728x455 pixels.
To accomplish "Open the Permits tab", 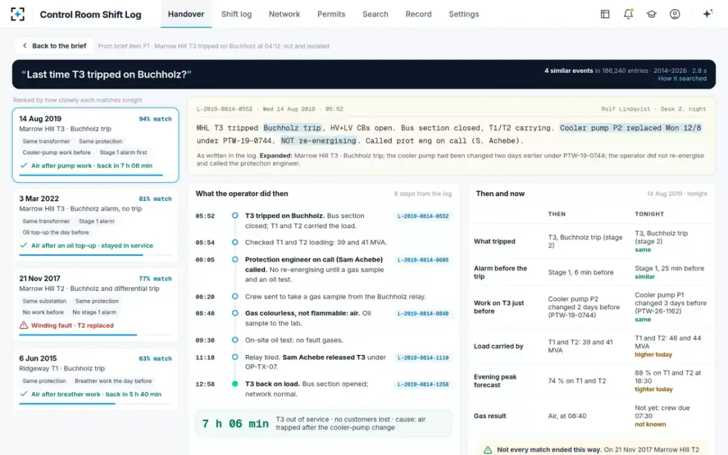I will coord(331,14).
